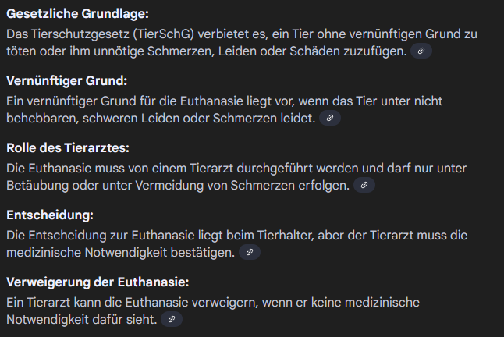
Task: Open source link icon under Entscheidung section
Action: coord(249,252)
